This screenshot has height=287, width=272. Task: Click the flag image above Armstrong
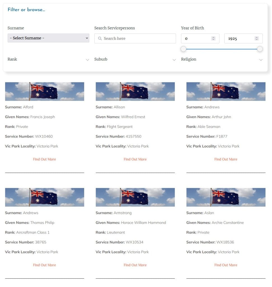(x=135, y=197)
